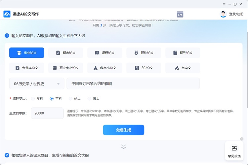Image resolution: width=248 pixels, height=165 pixels.
Task: Click the word count field showing 20000
Action: (47, 113)
